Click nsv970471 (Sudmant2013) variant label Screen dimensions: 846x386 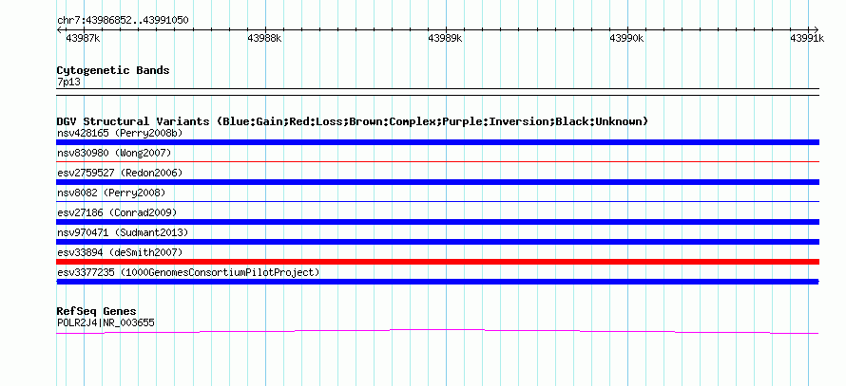(x=123, y=232)
